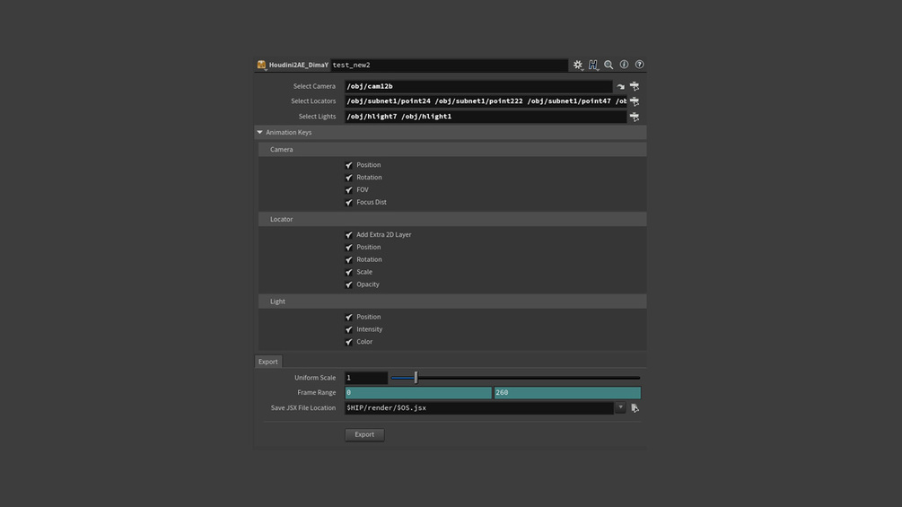Screen dimensions: 902x507
Task: Click the Select Lights path field
Action: coord(486,117)
